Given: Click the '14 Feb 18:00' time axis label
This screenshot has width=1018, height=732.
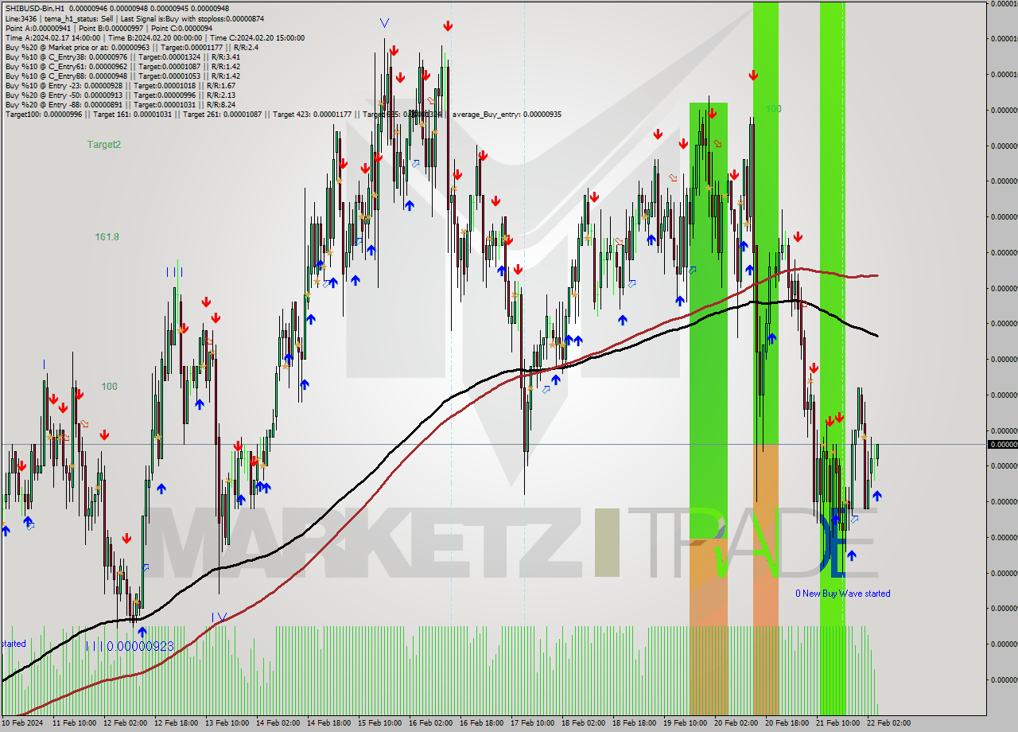Looking at the screenshot, I should click(x=329, y=723).
